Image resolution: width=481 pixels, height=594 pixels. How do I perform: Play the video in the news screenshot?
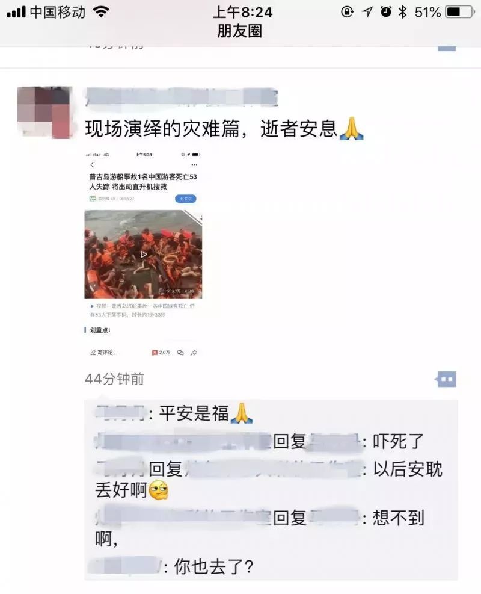144,254
